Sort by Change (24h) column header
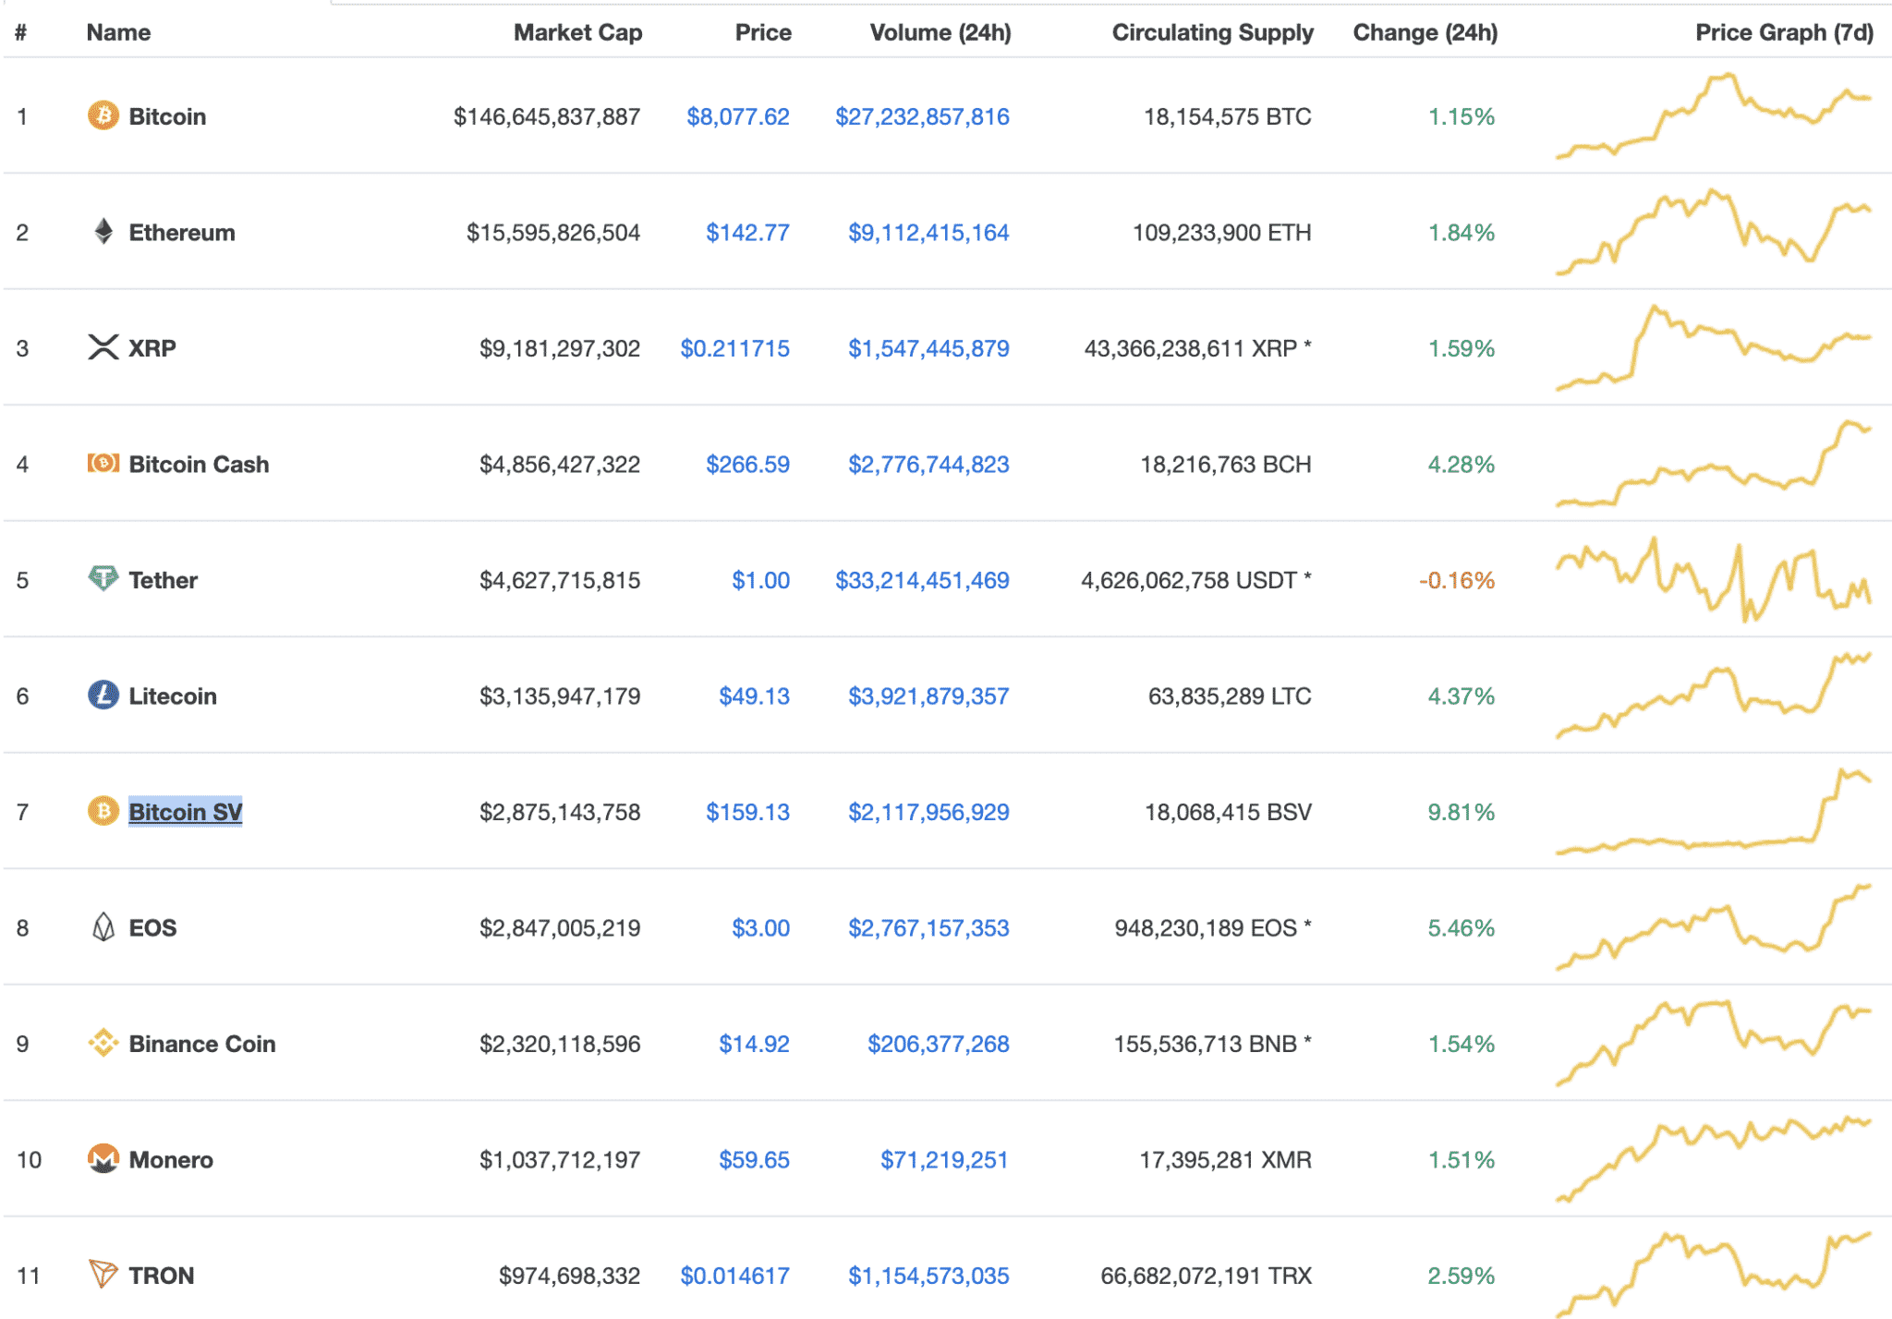 [1425, 32]
